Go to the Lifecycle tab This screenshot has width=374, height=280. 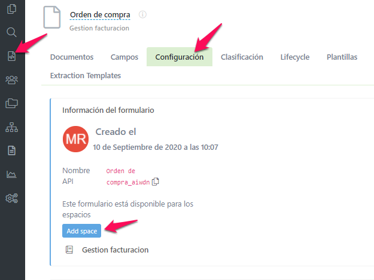click(295, 57)
